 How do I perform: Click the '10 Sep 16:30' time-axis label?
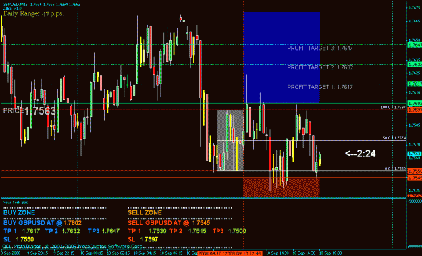pyautogui.click(x=304, y=253)
